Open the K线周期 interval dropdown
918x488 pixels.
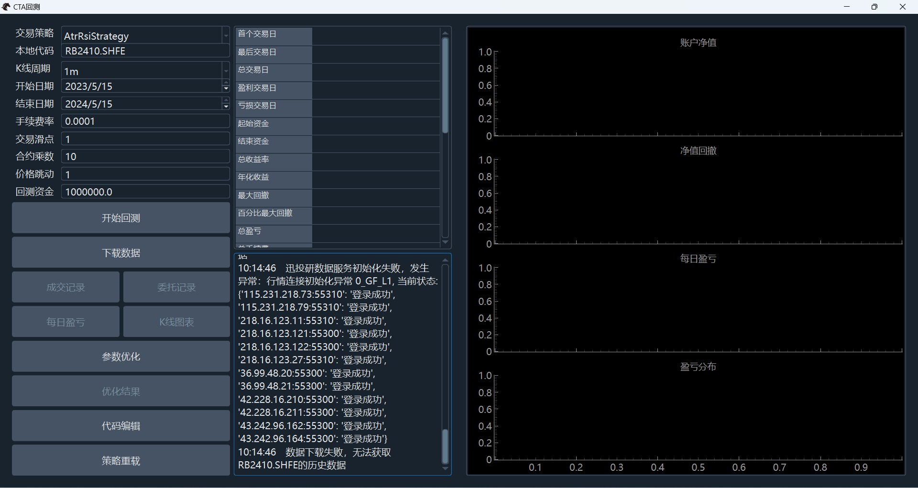pos(226,71)
